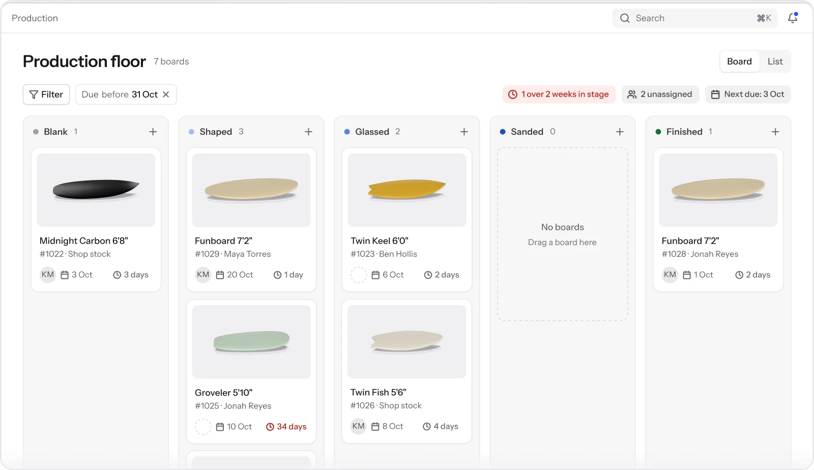This screenshot has height=470, width=814.
Task: Click the KM avatar on Twin Fish card
Action: point(359,426)
